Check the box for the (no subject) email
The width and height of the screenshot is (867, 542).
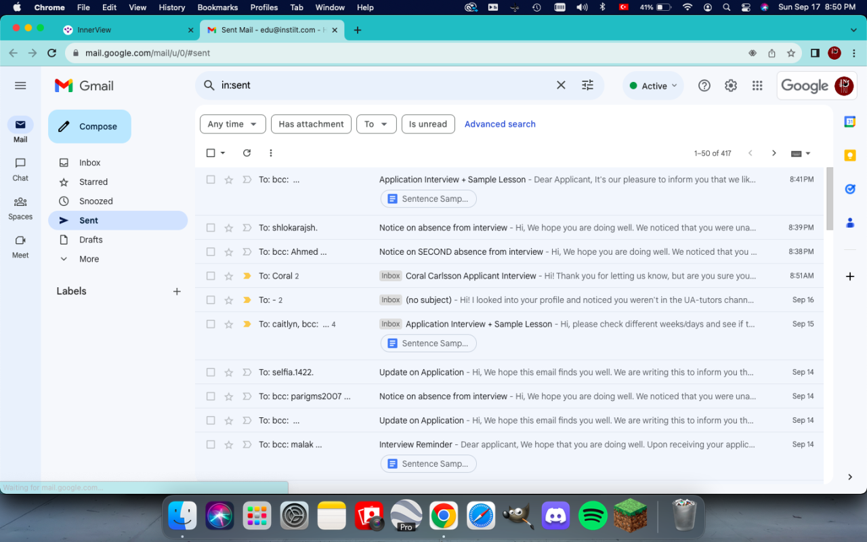coord(211,300)
